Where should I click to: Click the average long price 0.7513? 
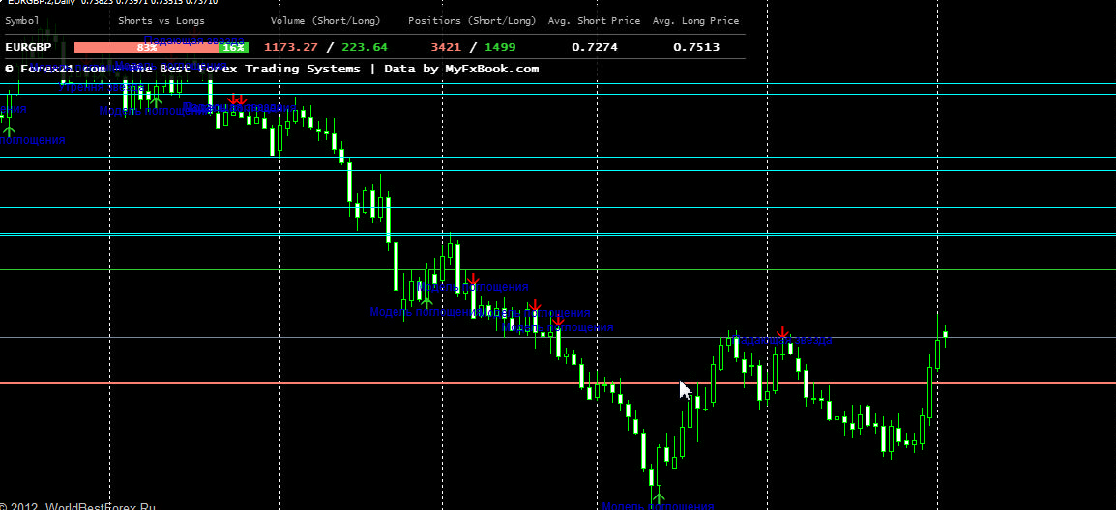(x=696, y=47)
